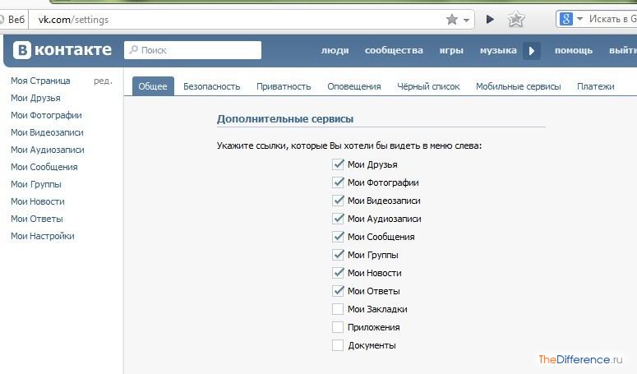The height and width of the screenshot is (374, 637).
Task: Expand the search engine selector arrow
Action: pyautogui.click(x=579, y=19)
